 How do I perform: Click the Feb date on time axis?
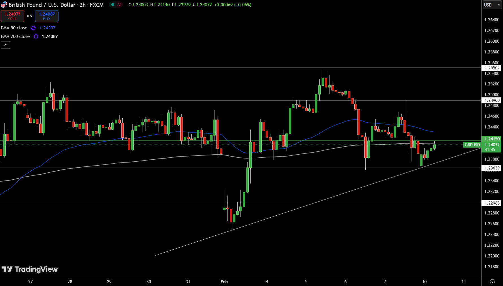coord(224,282)
